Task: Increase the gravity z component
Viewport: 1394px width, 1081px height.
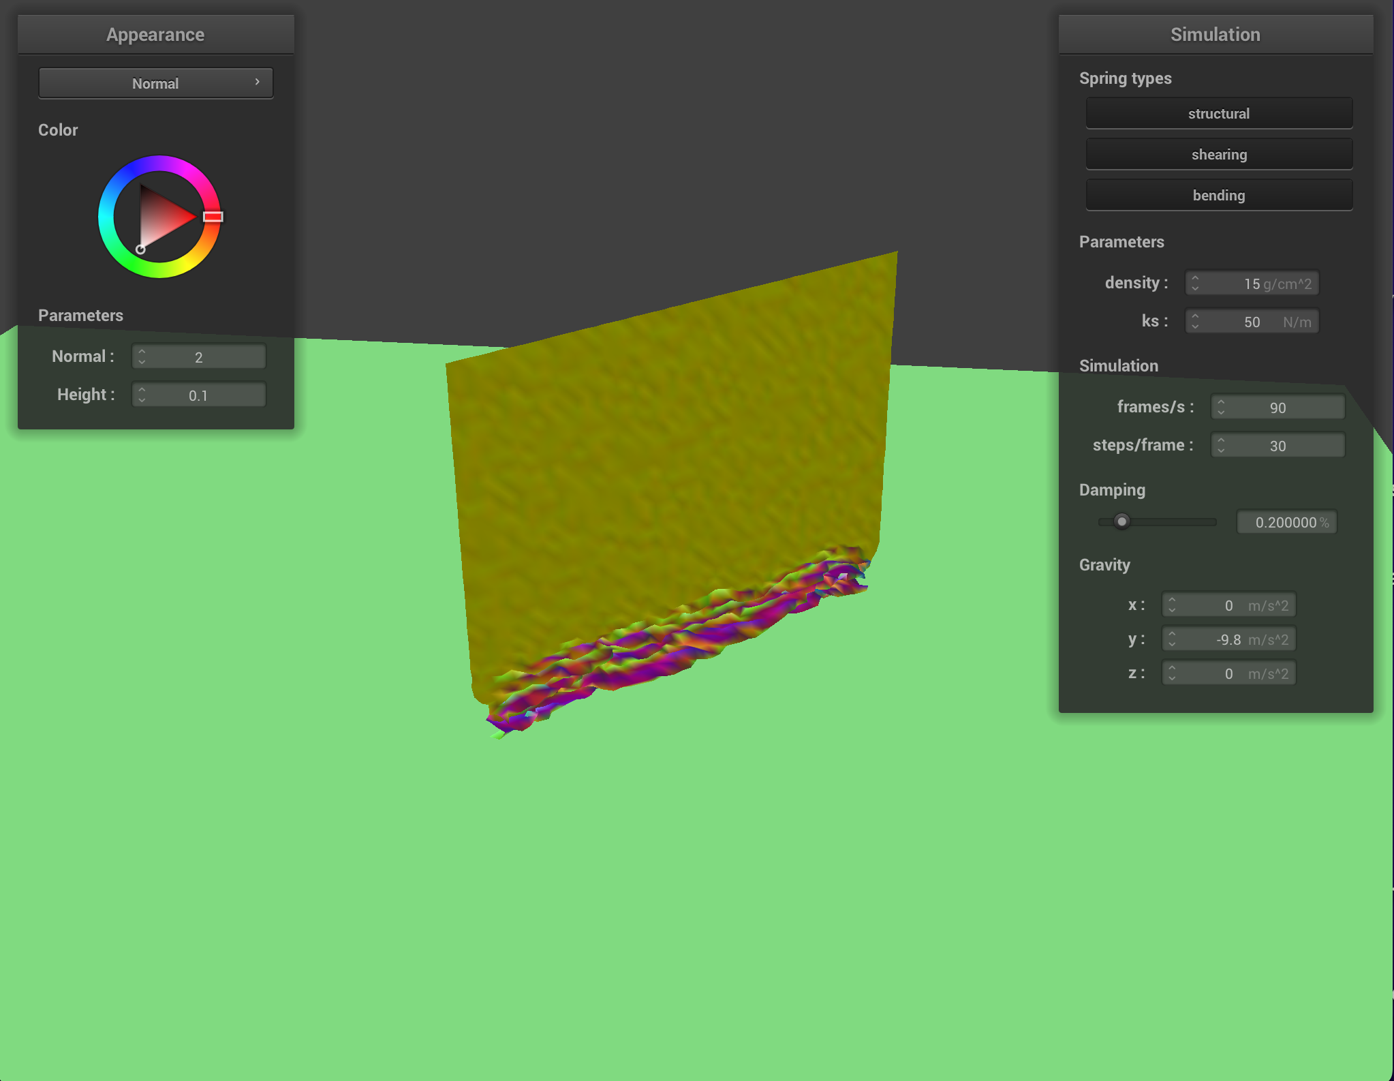Action: (1173, 669)
